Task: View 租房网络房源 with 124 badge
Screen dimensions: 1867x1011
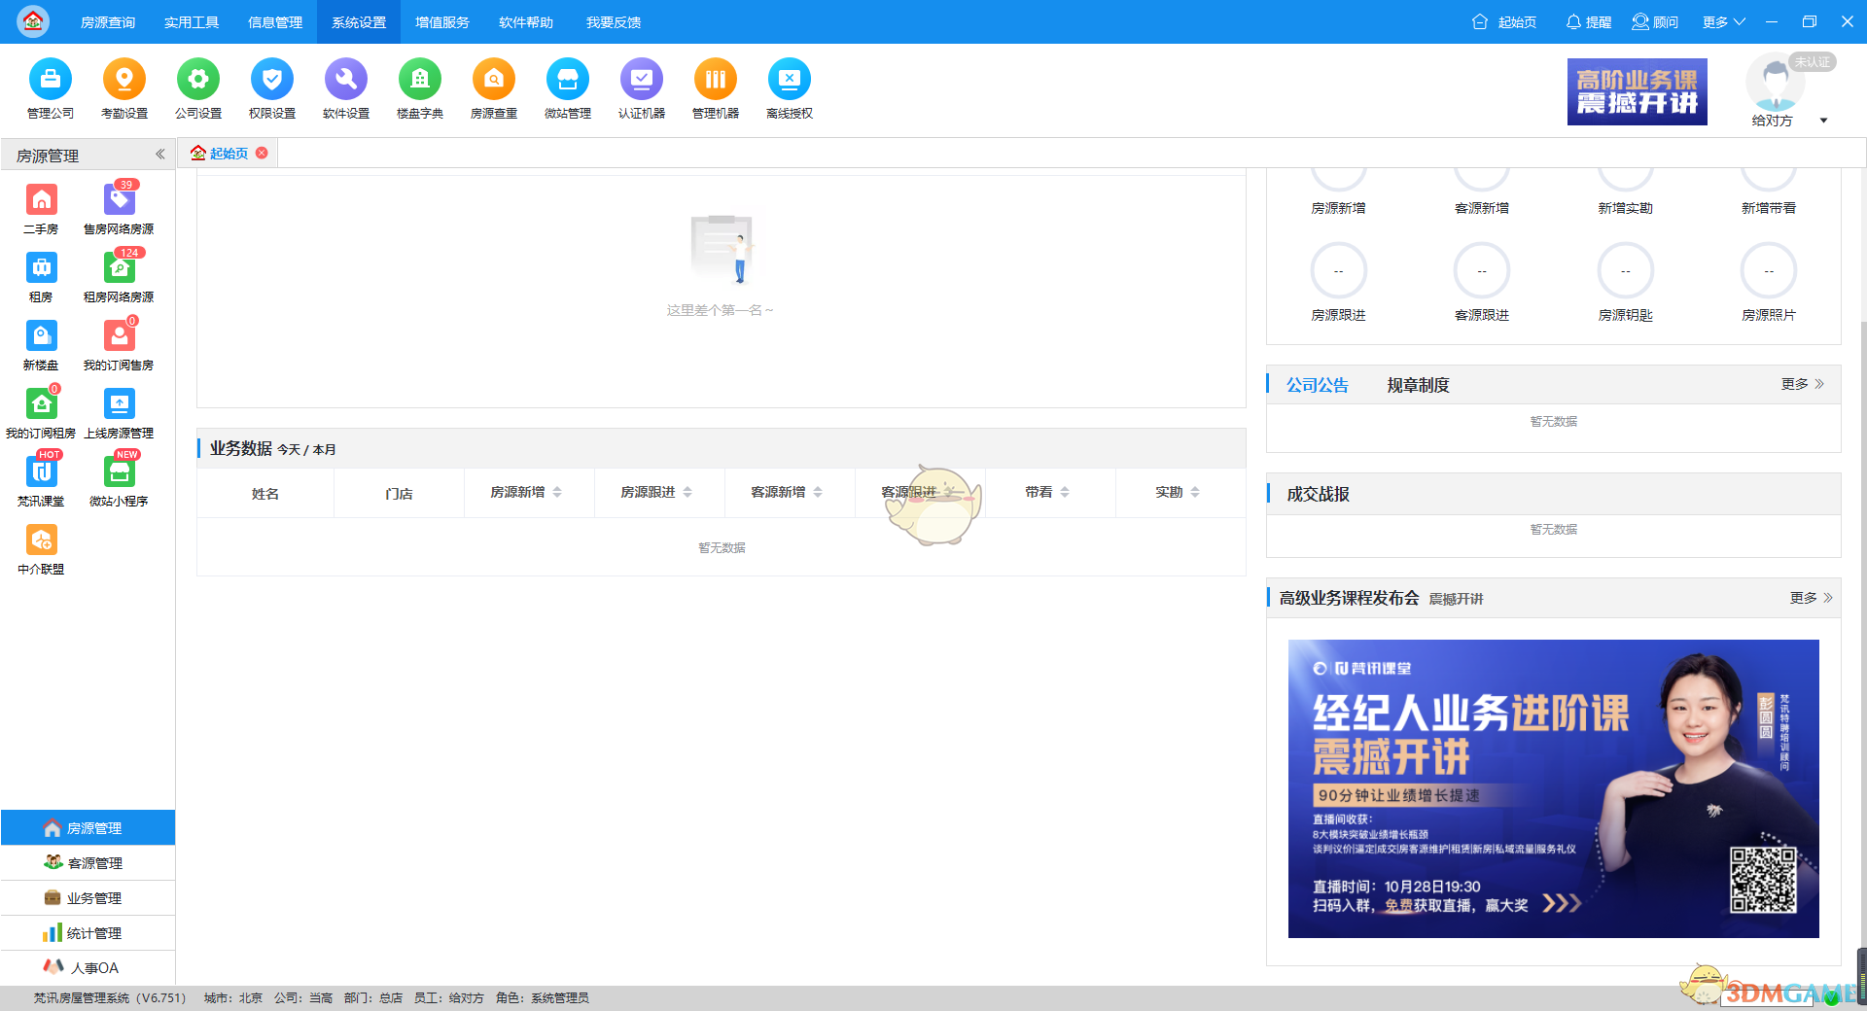Action: point(119,275)
